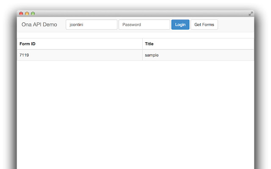
Task: Click the gap between navbar and table
Action: (135, 35)
